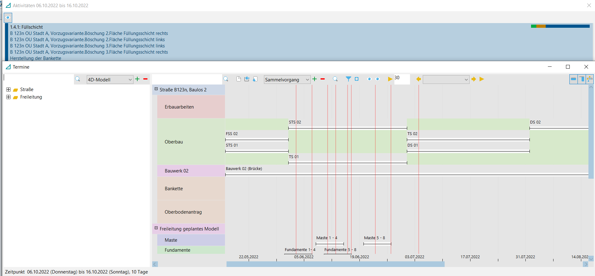Click the new document icon in Gantt toolbar
Screen dimensions: 595x276
click(239, 79)
